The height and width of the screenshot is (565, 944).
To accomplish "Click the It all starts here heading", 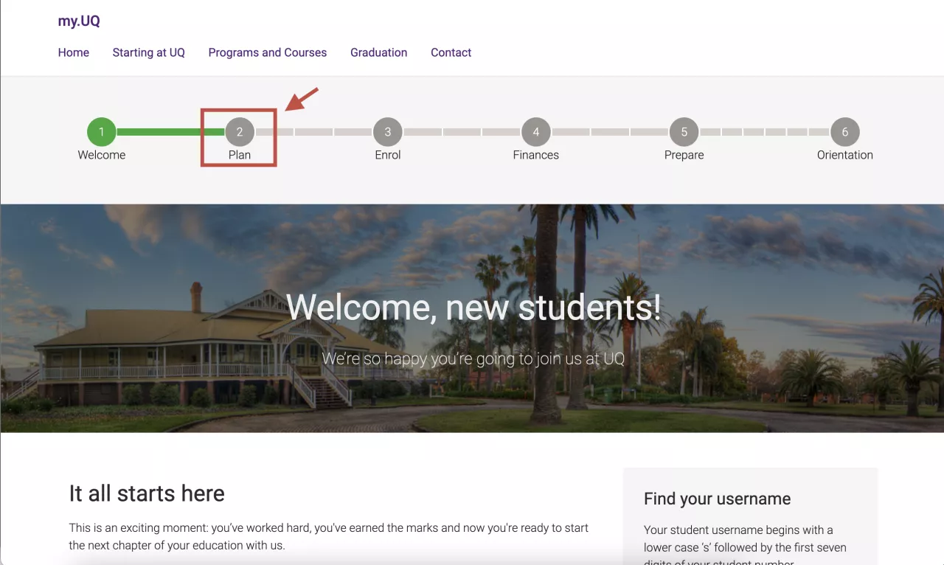I will [147, 493].
